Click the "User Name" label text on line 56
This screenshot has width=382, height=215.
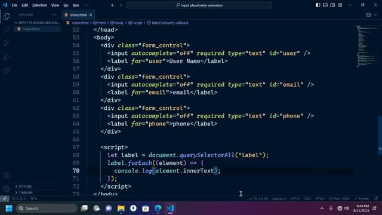pyautogui.click(x=184, y=61)
